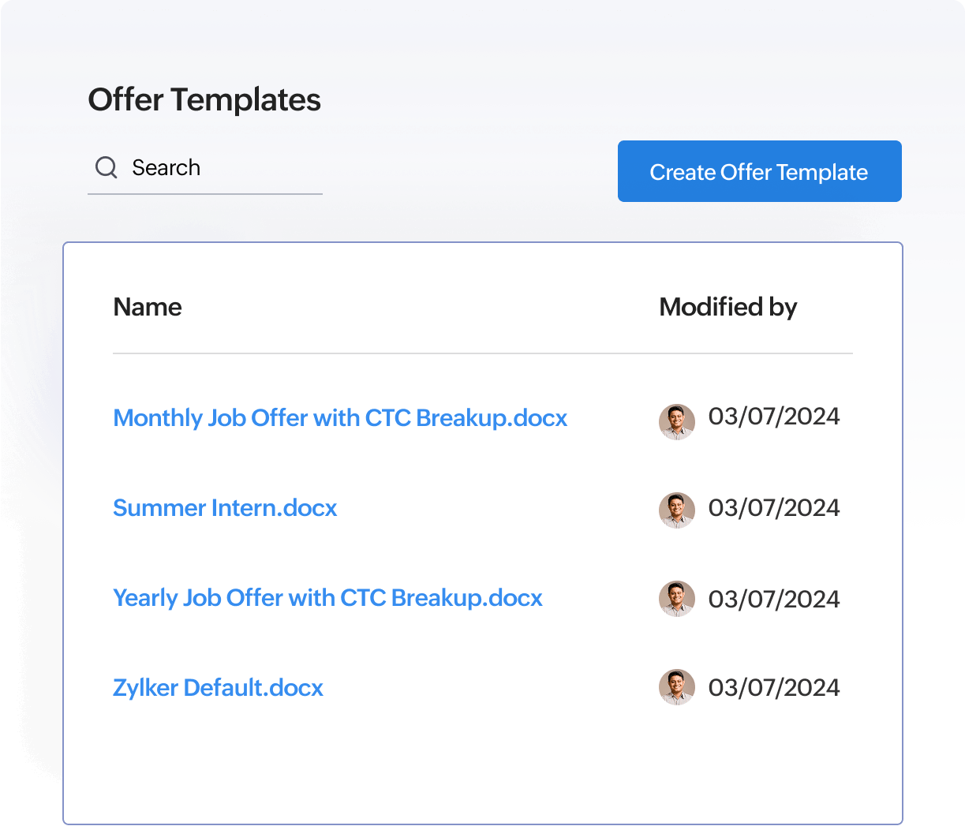Click the avatar next to Yearly Job Offer
Viewport: 965px width, 826px height.
point(676,599)
